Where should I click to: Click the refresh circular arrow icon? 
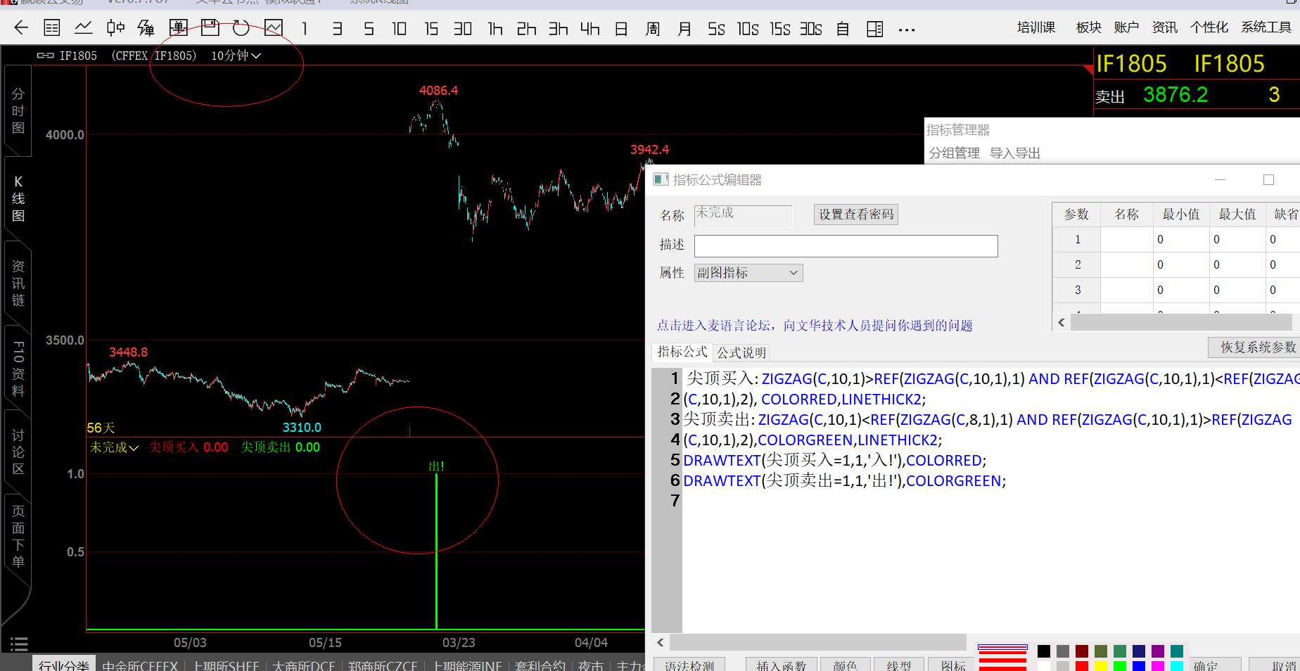pos(241,28)
